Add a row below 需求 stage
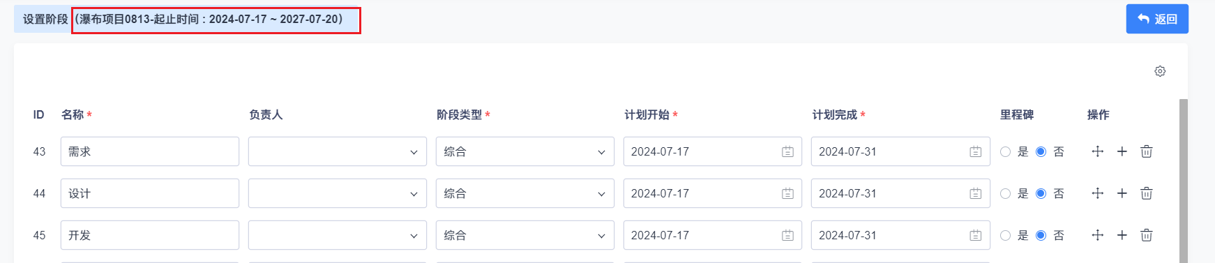Screen dimensions: 1215x263 click(x=1122, y=151)
